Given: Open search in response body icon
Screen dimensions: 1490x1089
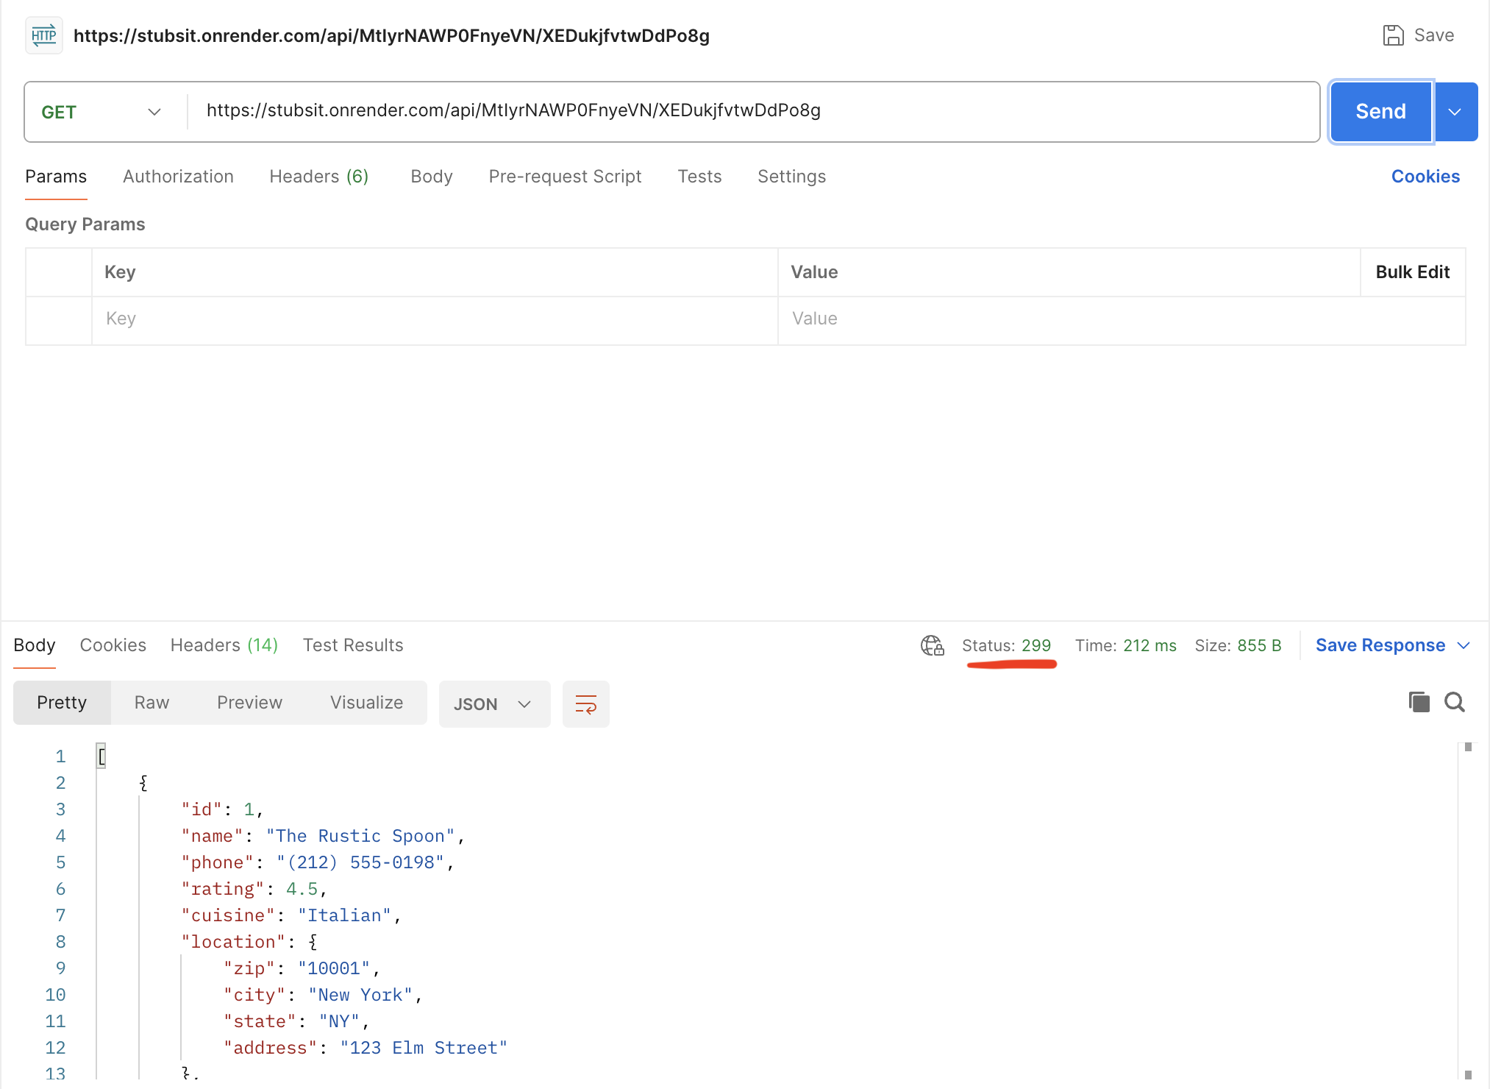Looking at the screenshot, I should pyautogui.click(x=1454, y=702).
